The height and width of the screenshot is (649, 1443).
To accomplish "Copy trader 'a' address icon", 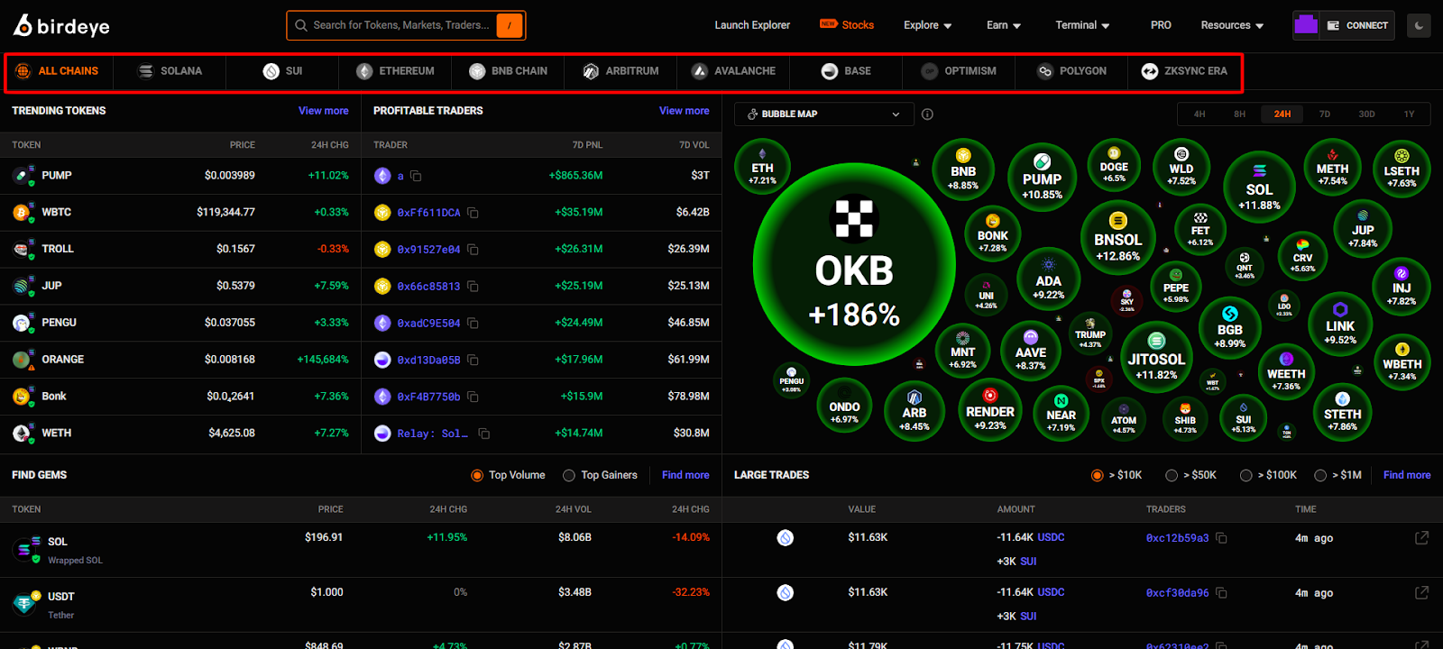I will [416, 176].
